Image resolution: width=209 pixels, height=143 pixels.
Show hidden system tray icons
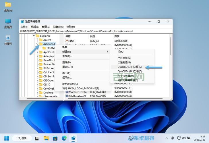(167, 138)
